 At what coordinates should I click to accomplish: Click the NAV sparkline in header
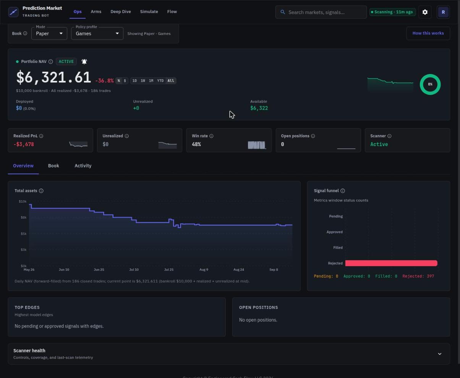click(390, 84)
